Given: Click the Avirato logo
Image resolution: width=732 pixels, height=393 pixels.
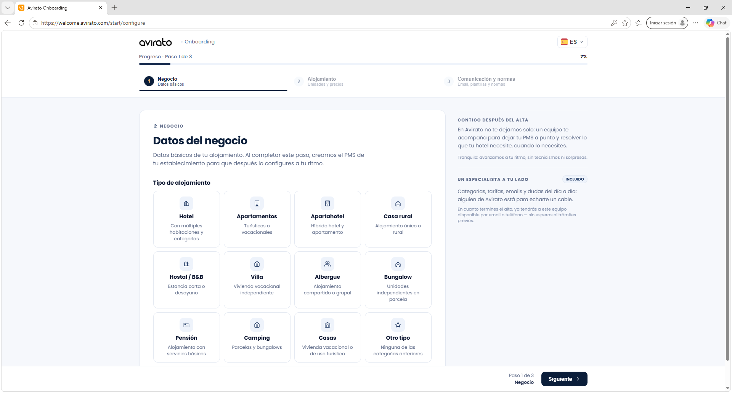Looking at the screenshot, I should pos(156,42).
